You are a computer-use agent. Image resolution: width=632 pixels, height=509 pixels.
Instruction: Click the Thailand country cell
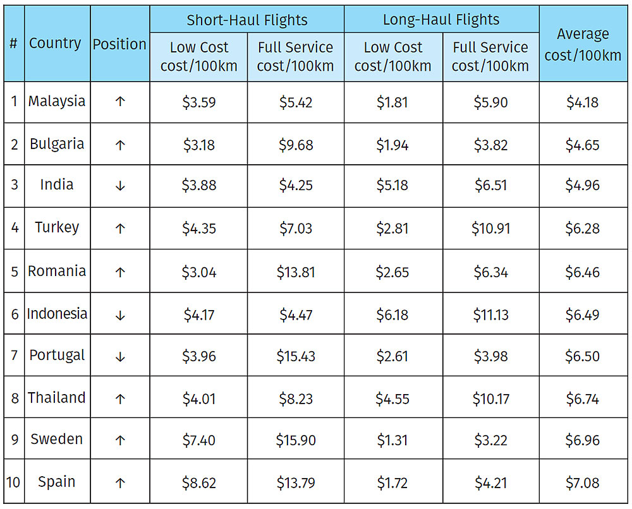pos(57,398)
